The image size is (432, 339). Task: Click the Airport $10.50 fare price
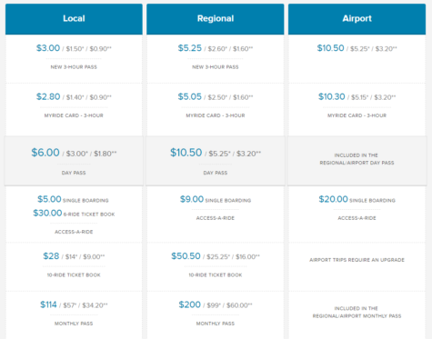330,48
